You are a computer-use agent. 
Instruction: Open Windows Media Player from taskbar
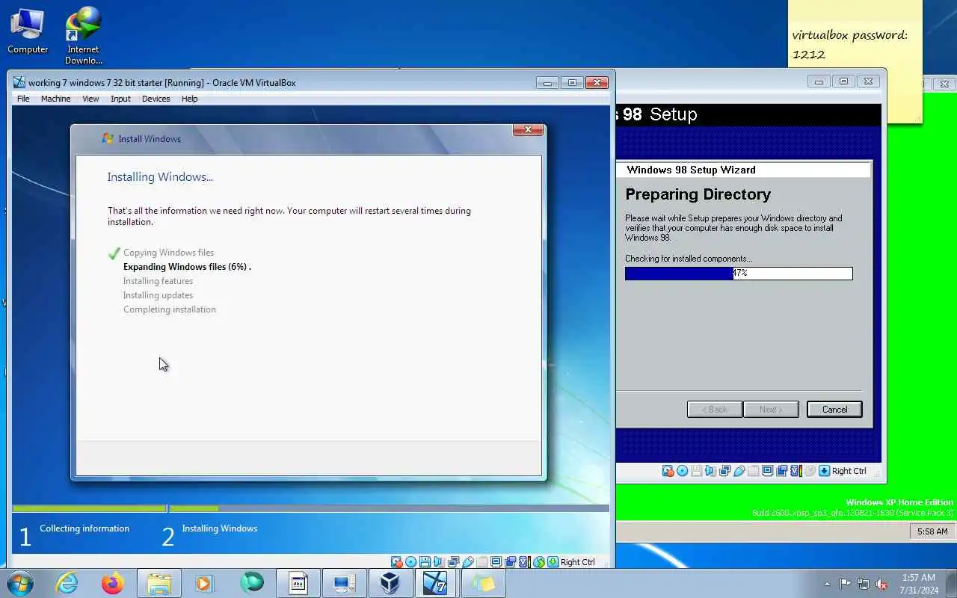[204, 583]
